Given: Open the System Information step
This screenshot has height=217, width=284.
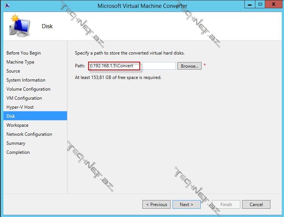Looking at the screenshot, I should pyautogui.click(x=26, y=80).
